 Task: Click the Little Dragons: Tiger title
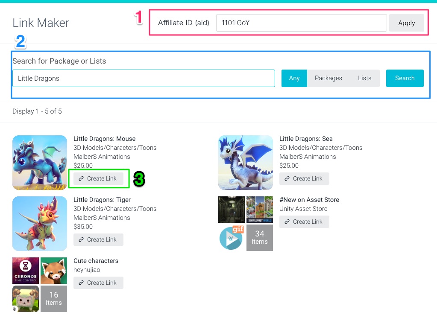[x=102, y=200]
